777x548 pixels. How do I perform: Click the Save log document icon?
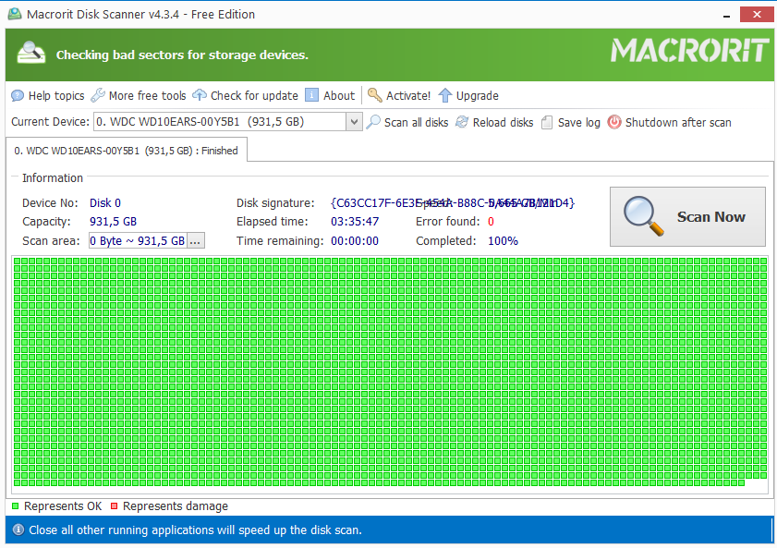tap(547, 122)
